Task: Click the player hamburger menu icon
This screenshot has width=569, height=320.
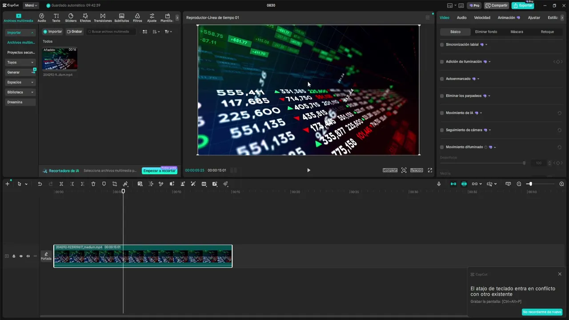Action: pyautogui.click(x=428, y=18)
